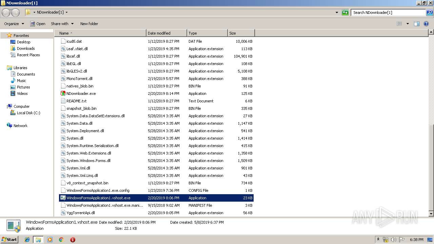Open the Pictures library
The height and width of the screenshot is (244, 434).
pyautogui.click(x=23, y=87)
